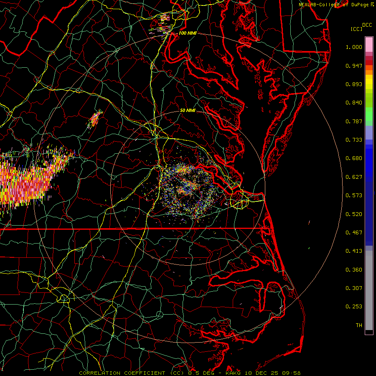The image size is (376, 376).
Task: Select the 0.360 scale value
Action: (354, 270)
